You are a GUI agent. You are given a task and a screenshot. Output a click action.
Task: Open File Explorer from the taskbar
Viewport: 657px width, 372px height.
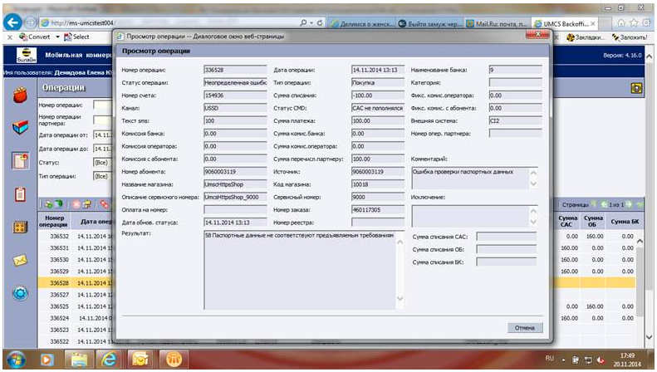tap(79, 360)
